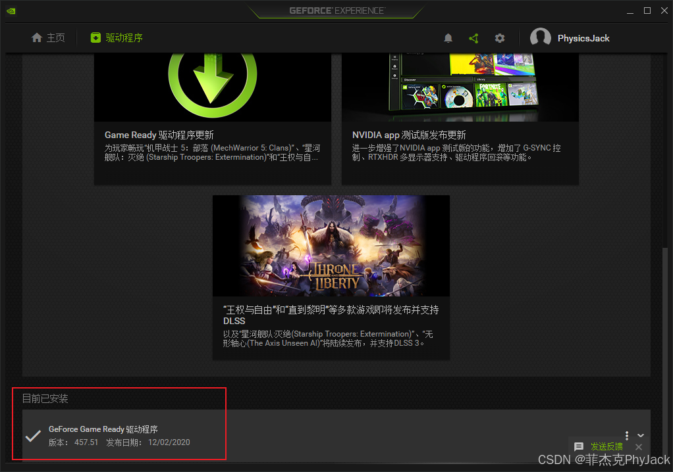Click the NVIDIA app screenshot thumbnail
Screen dimensions: 673x472
coord(460,87)
